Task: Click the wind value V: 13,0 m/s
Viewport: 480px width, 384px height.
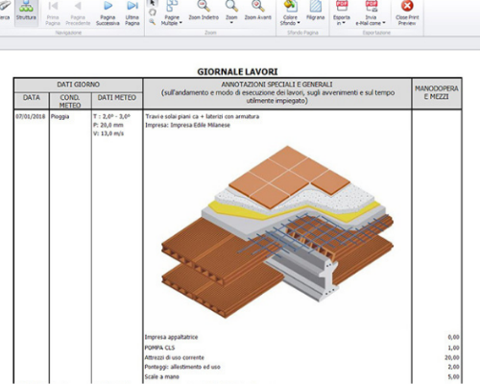Action: 108,133
